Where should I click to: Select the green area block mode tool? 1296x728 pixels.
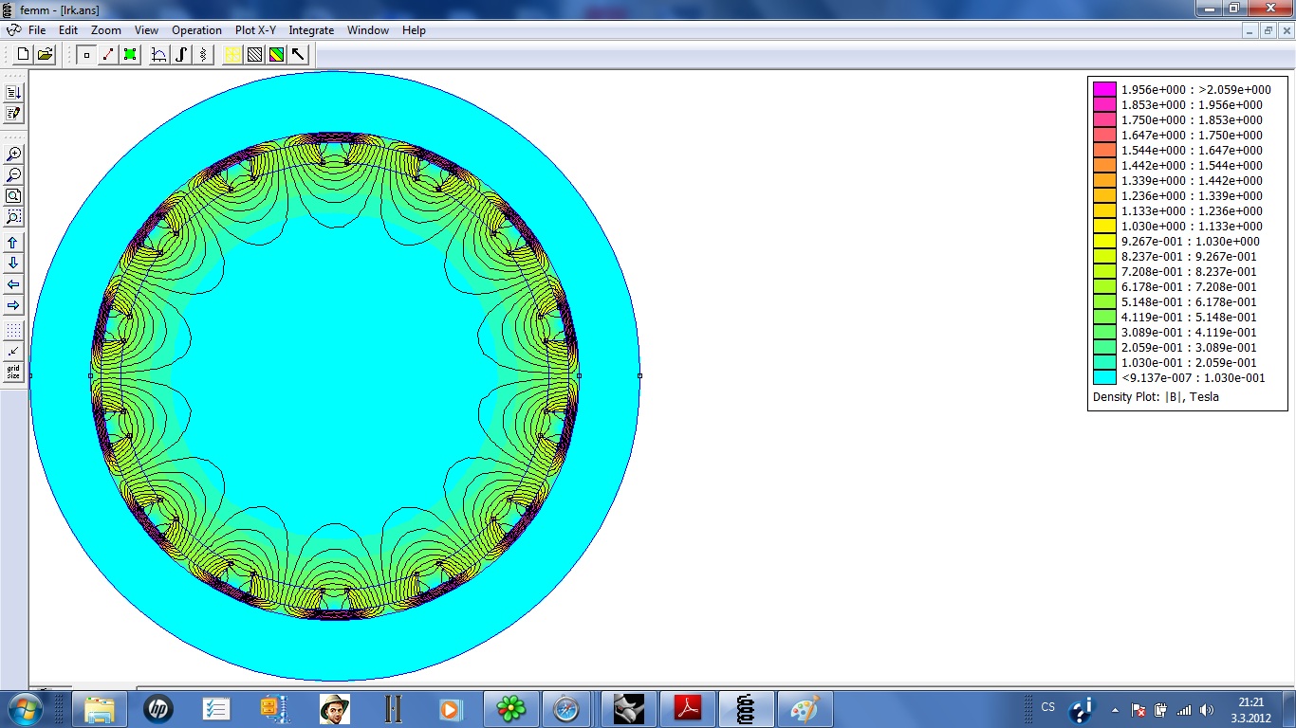130,55
